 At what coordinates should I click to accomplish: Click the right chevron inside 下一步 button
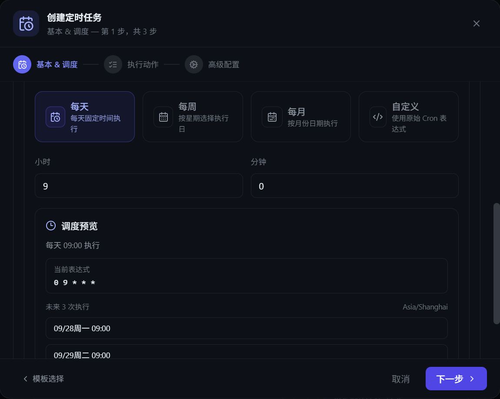pyautogui.click(x=472, y=379)
